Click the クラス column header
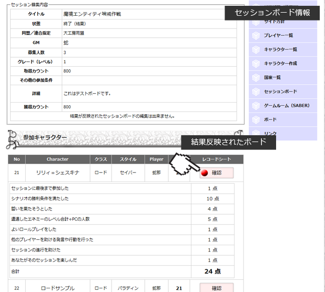The image size is (325, 292). coord(101,159)
